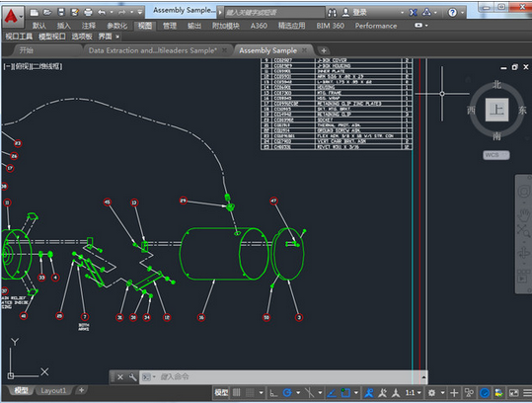This screenshot has width=532, height=403.
Task: Click the Undo arrow icon
Action: pyautogui.click(x=102, y=13)
